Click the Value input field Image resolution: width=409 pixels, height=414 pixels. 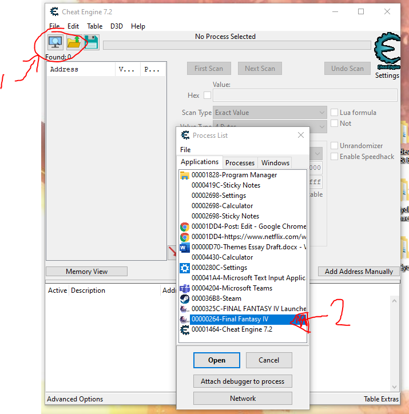tap(305, 95)
